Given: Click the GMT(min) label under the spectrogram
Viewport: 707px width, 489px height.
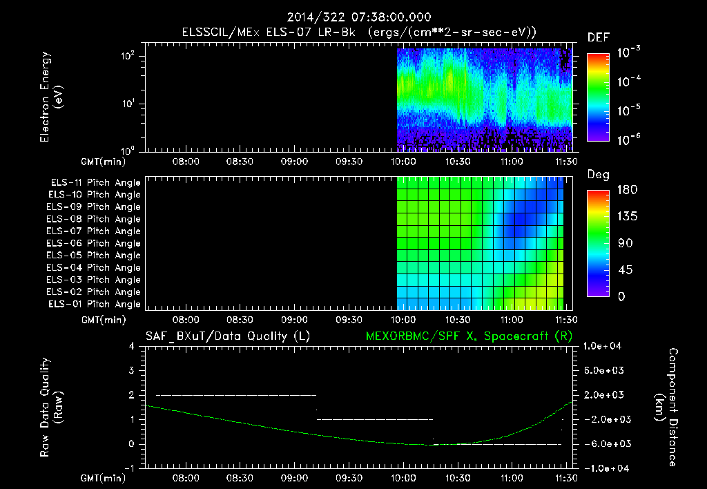Looking at the screenshot, I should (x=104, y=162).
